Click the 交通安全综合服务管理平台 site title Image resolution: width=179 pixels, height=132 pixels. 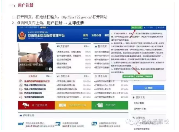click(46, 36)
